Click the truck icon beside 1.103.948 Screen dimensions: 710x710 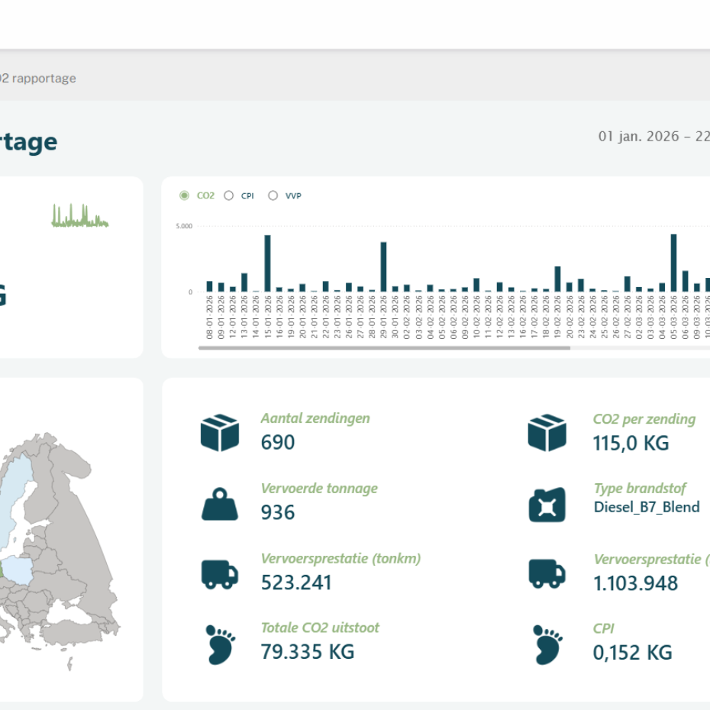pos(547,573)
